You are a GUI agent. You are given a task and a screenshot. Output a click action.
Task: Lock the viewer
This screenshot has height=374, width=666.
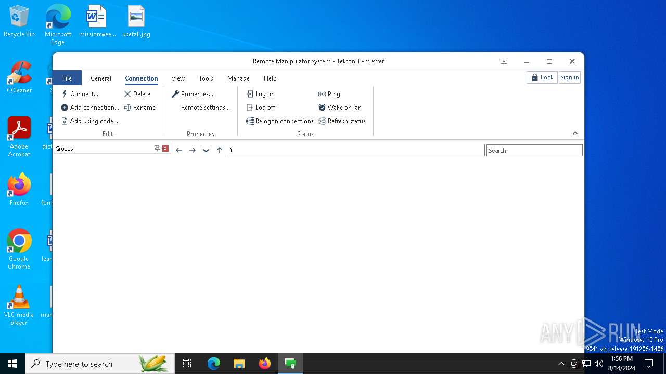[542, 77]
